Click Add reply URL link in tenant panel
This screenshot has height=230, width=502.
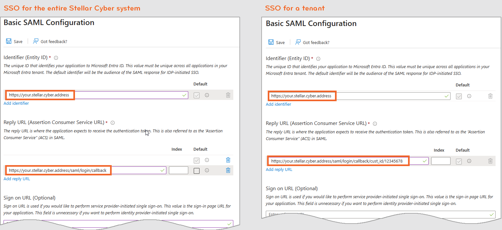(x=279, y=169)
